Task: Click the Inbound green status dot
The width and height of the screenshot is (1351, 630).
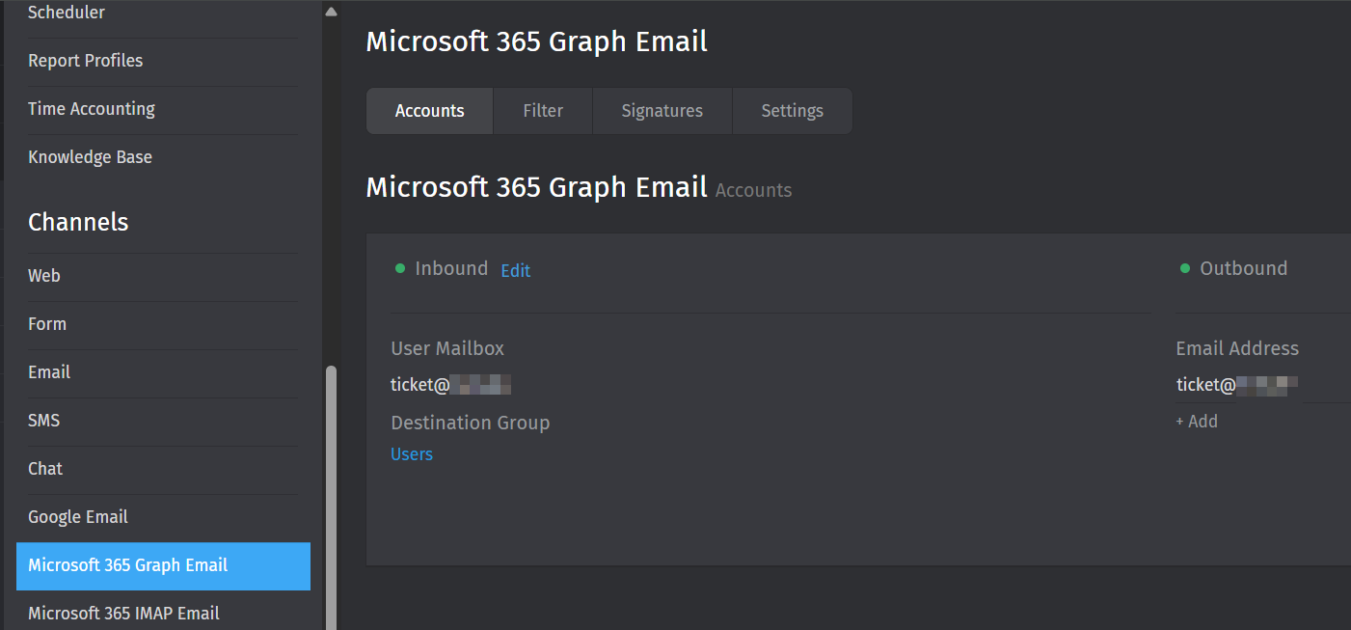Action: [400, 269]
